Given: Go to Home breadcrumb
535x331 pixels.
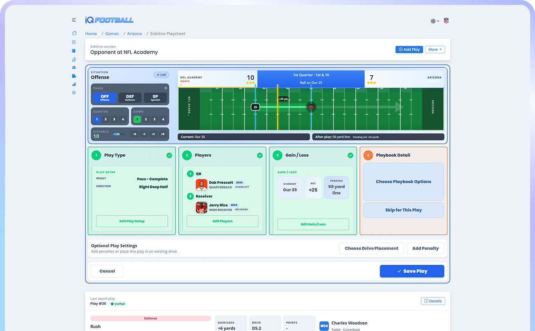Looking at the screenshot, I should [x=91, y=34].
